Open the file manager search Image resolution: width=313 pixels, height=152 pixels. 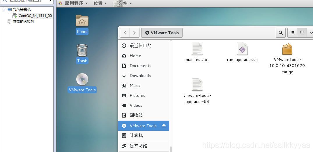point(280,33)
